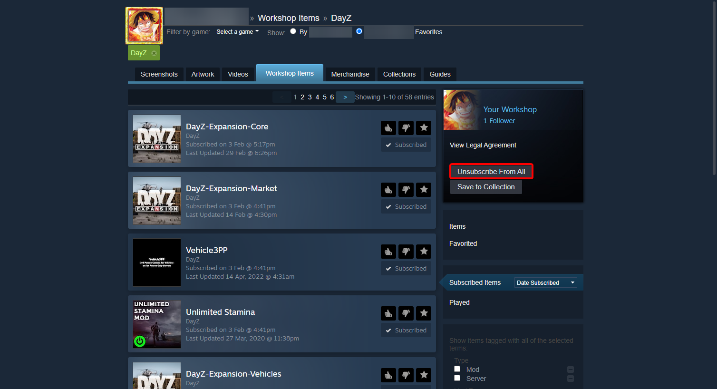Click Unsubscribe From All button
The height and width of the screenshot is (389, 717).
click(491, 172)
